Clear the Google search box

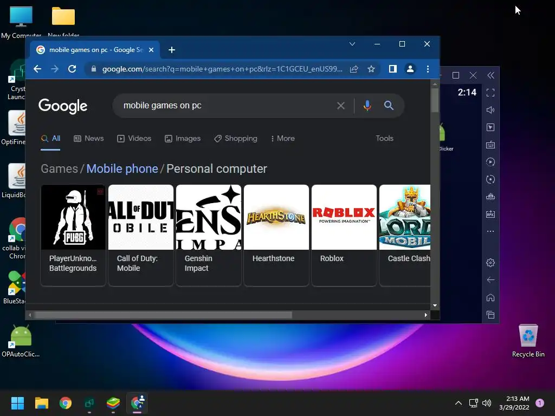pyautogui.click(x=341, y=106)
